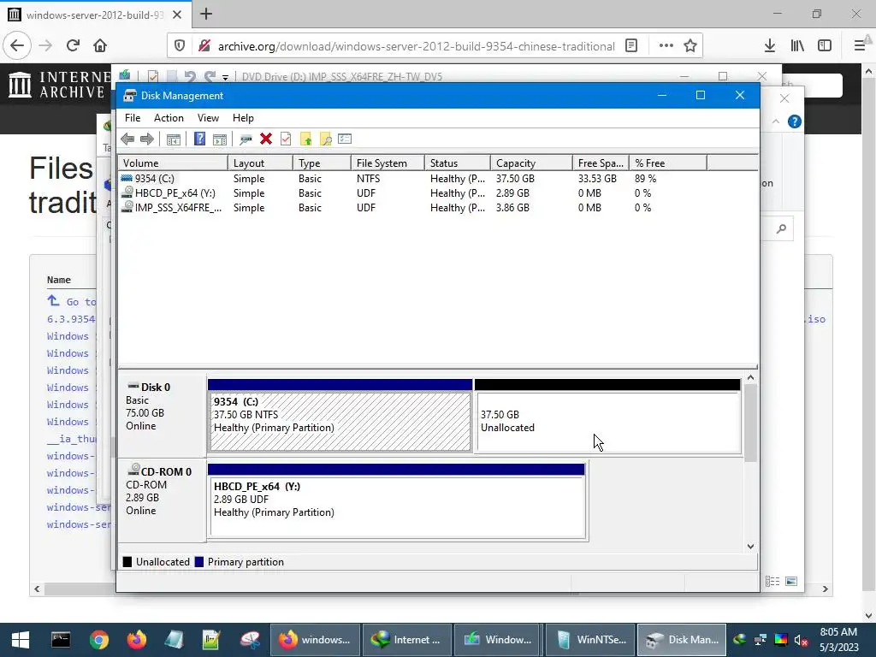Open the Windows Start menu
Image resolution: width=876 pixels, height=657 pixels.
pos(21,640)
